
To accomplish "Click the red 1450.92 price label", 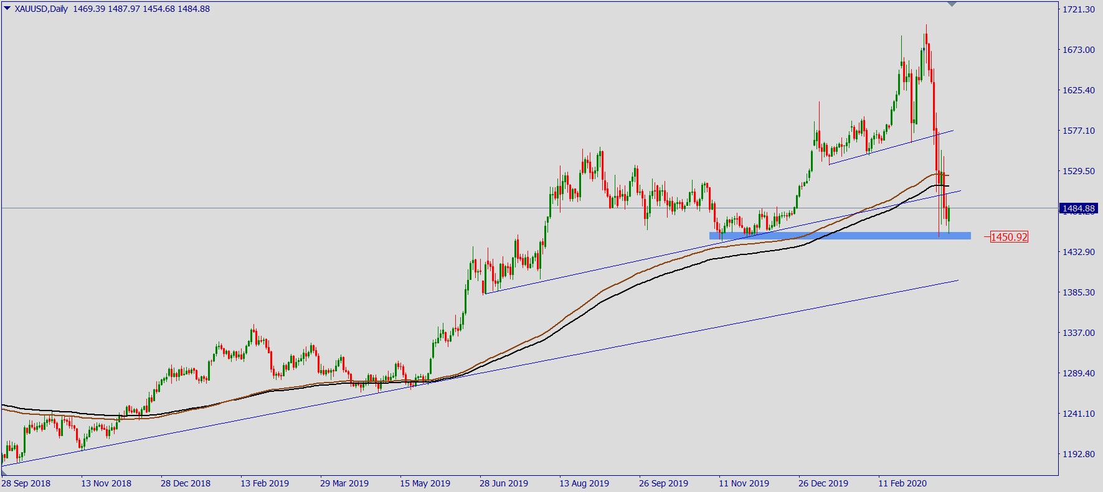I will pos(1009,237).
